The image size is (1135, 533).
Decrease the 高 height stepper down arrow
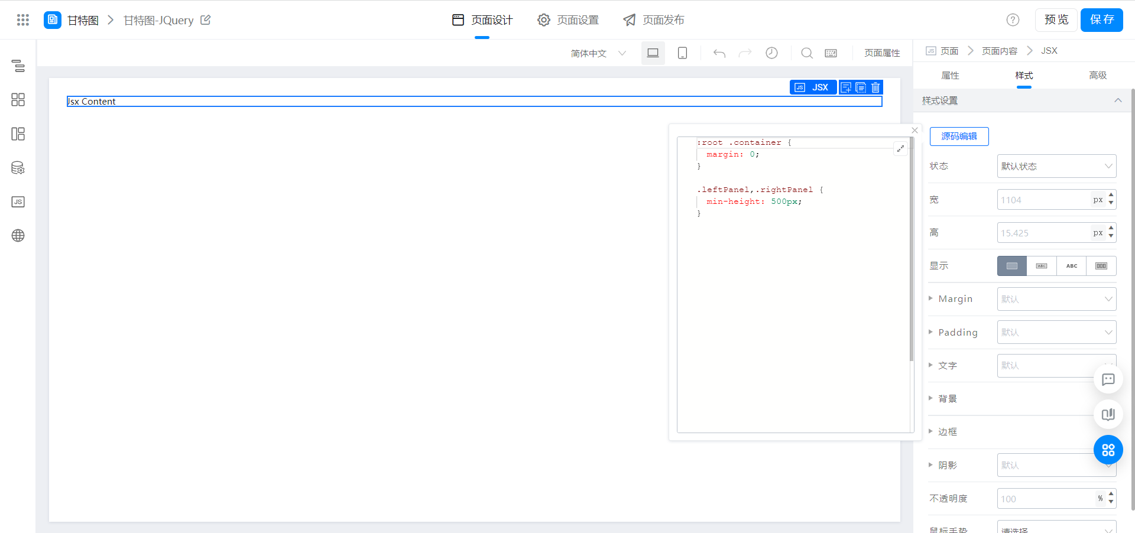click(x=1111, y=236)
